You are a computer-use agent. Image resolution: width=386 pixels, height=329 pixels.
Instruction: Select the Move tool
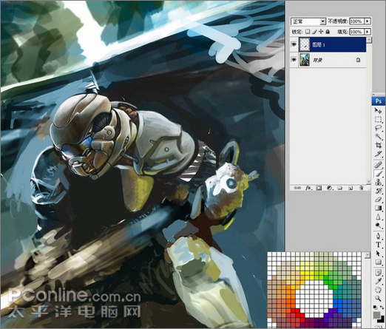pos(378,111)
